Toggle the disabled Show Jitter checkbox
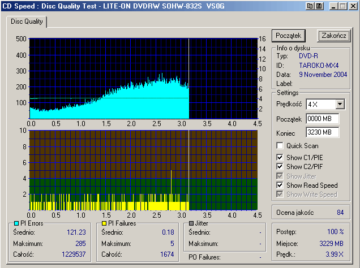The width and height of the screenshot is (360, 268). pyautogui.click(x=280, y=176)
